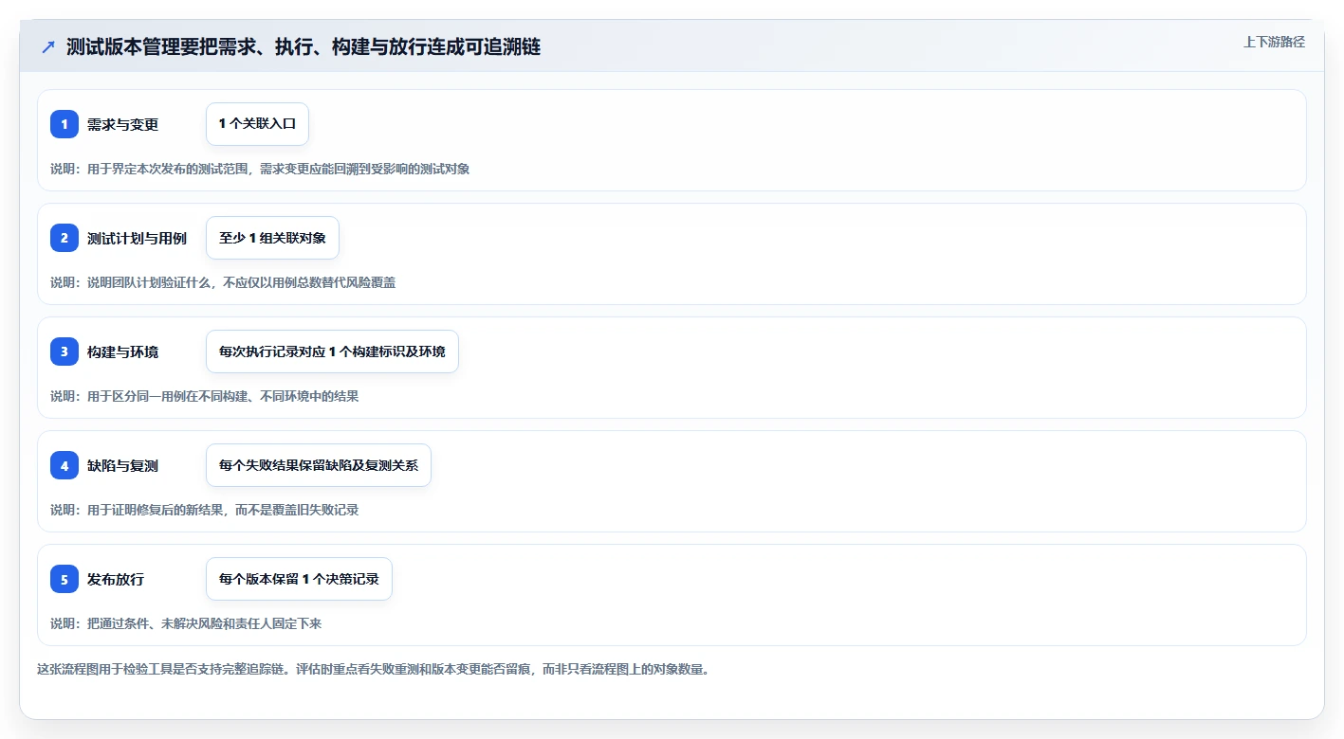Click the description starting 说明：用于证明修复后的新结果
Screen dimensions: 1344x739
(205, 510)
